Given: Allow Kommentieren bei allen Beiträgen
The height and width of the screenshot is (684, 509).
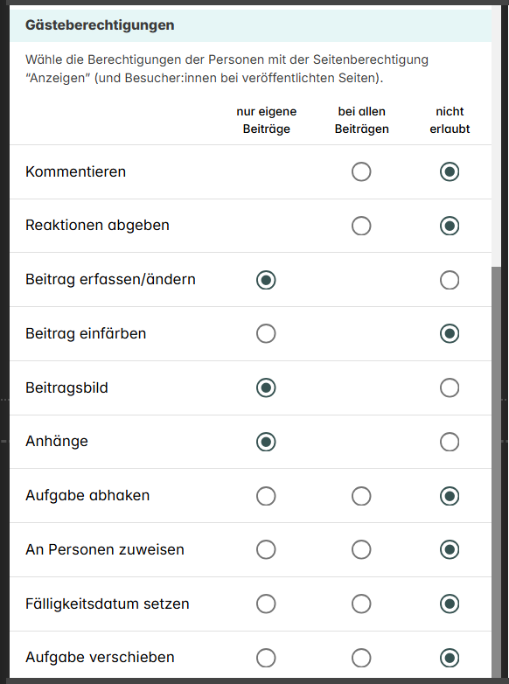Looking at the screenshot, I should pos(361,171).
